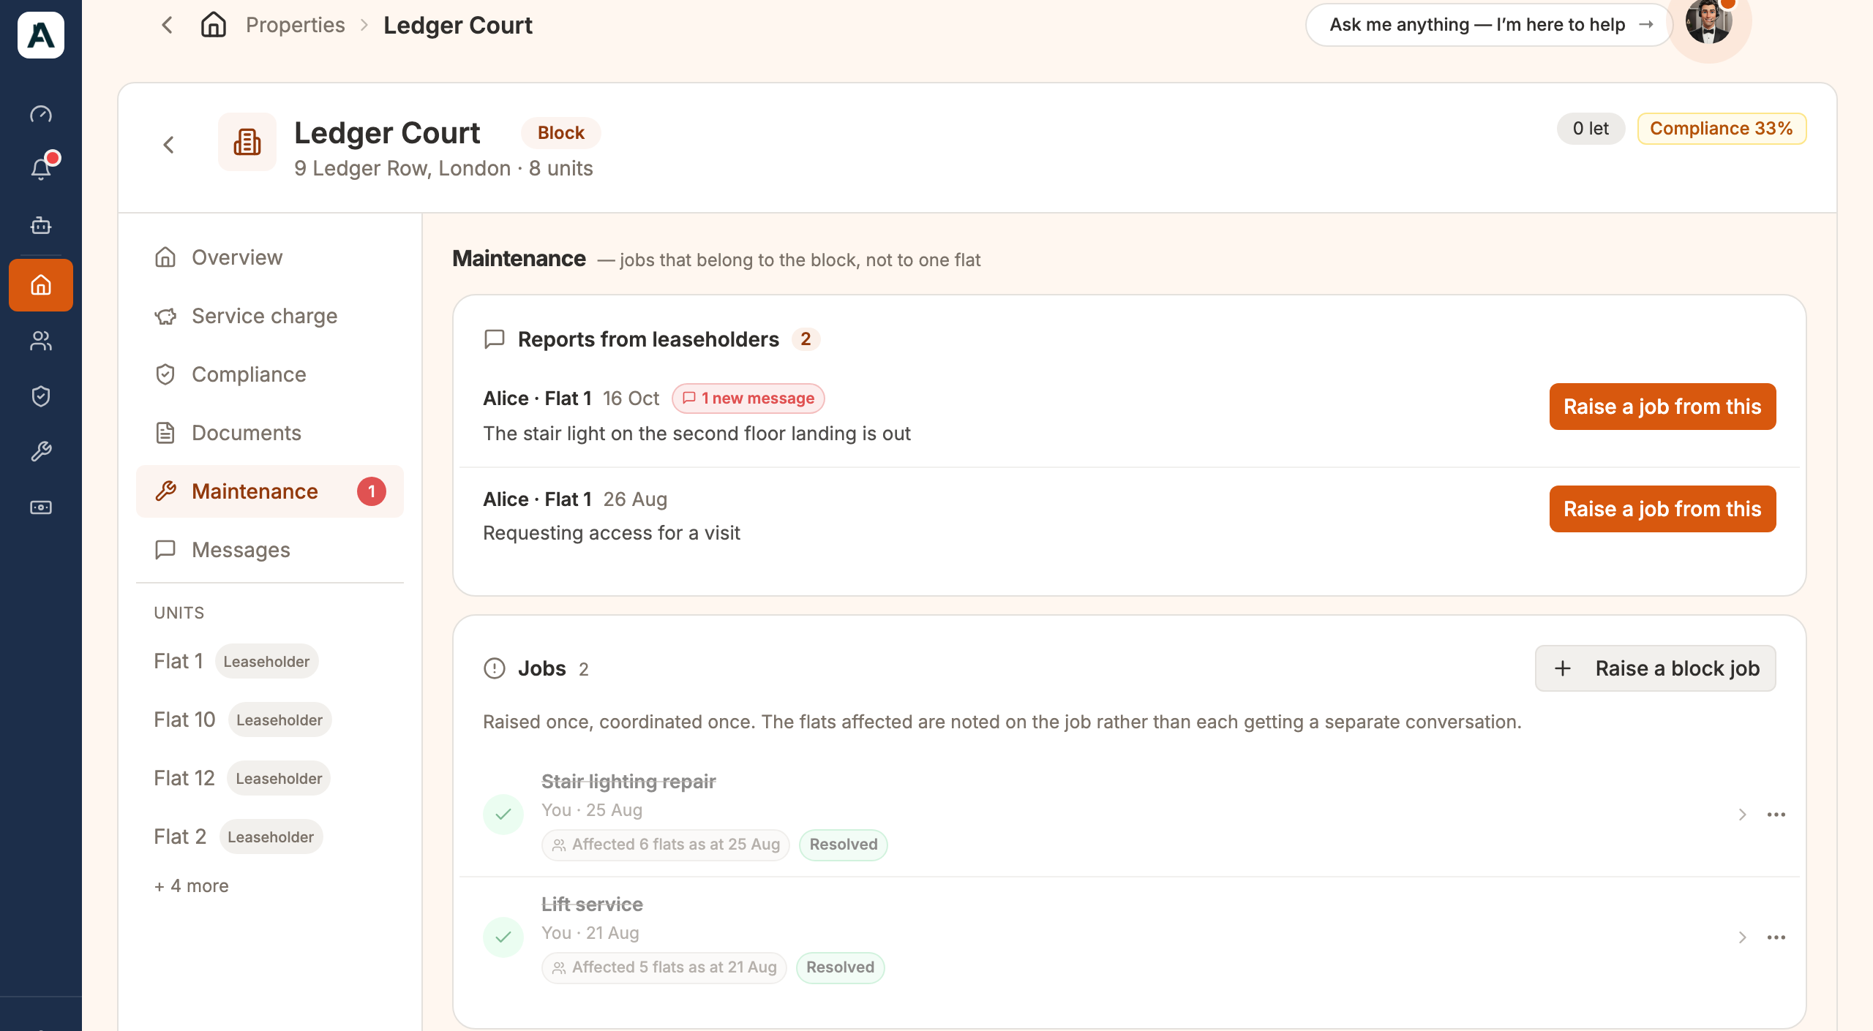Open the user profile avatar
The width and height of the screenshot is (1873, 1031).
tap(1709, 22)
